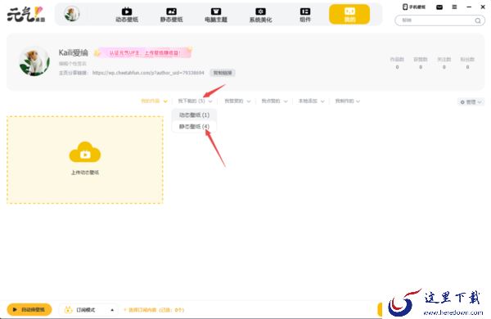This screenshot has width=491, height=319.
Task: Click the 元气桌面 logo
Action: 26,15
